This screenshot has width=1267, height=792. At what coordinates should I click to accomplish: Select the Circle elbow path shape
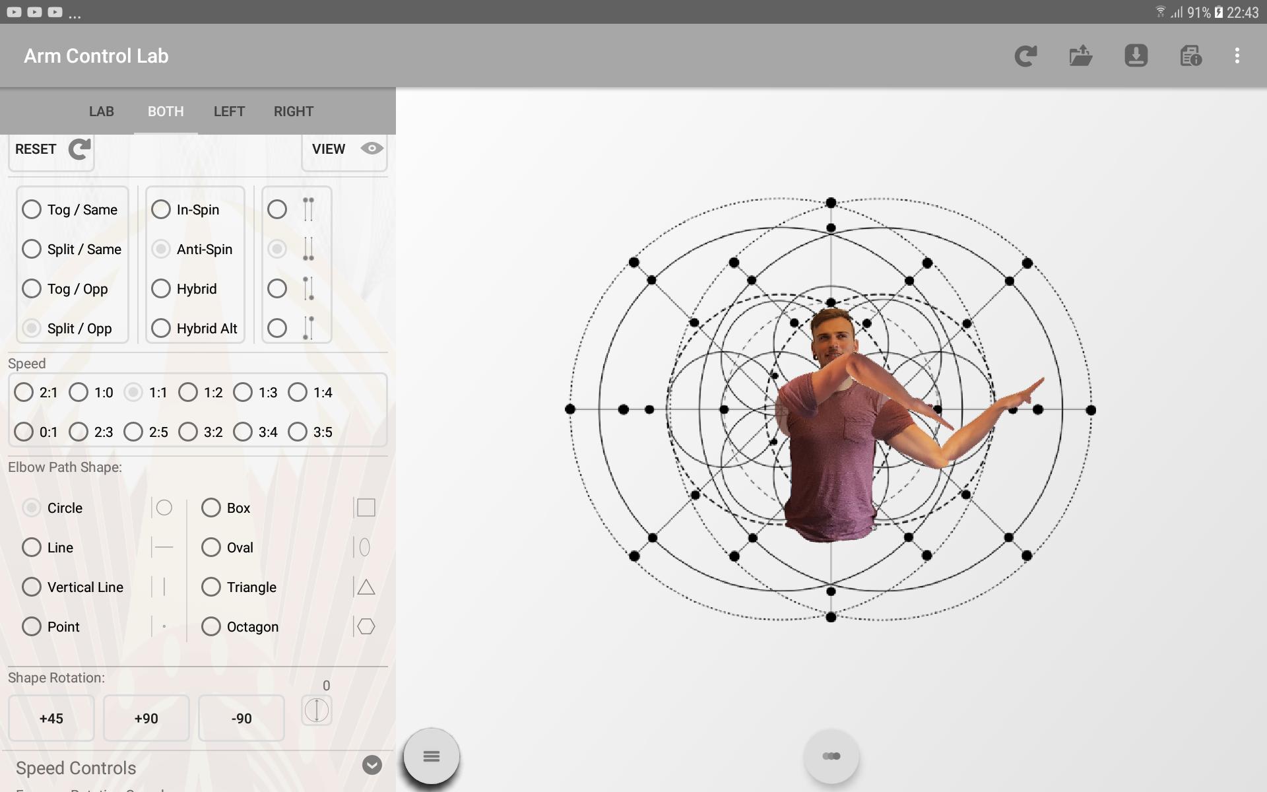[x=31, y=508]
